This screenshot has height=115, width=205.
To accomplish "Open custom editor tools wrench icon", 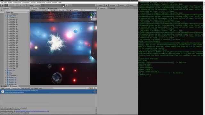I will click(24, 5).
